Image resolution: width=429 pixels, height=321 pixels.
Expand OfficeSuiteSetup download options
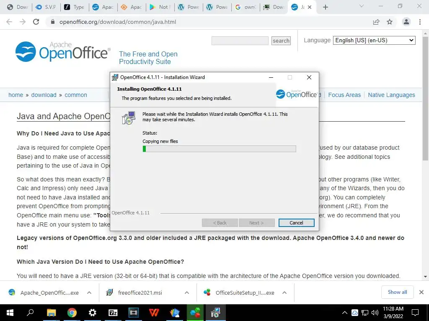[284, 293]
